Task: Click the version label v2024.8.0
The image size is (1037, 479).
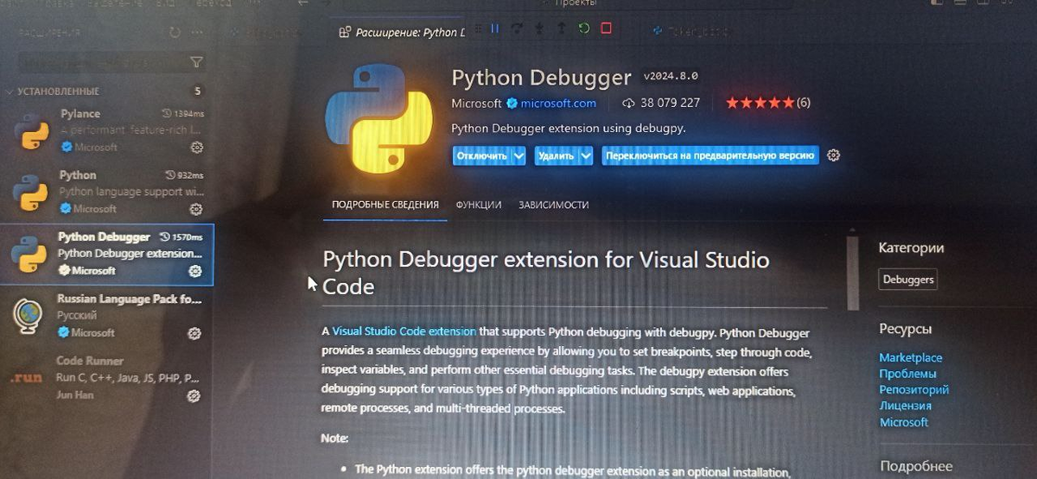Action: pyautogui.click(x=671, y=76)
